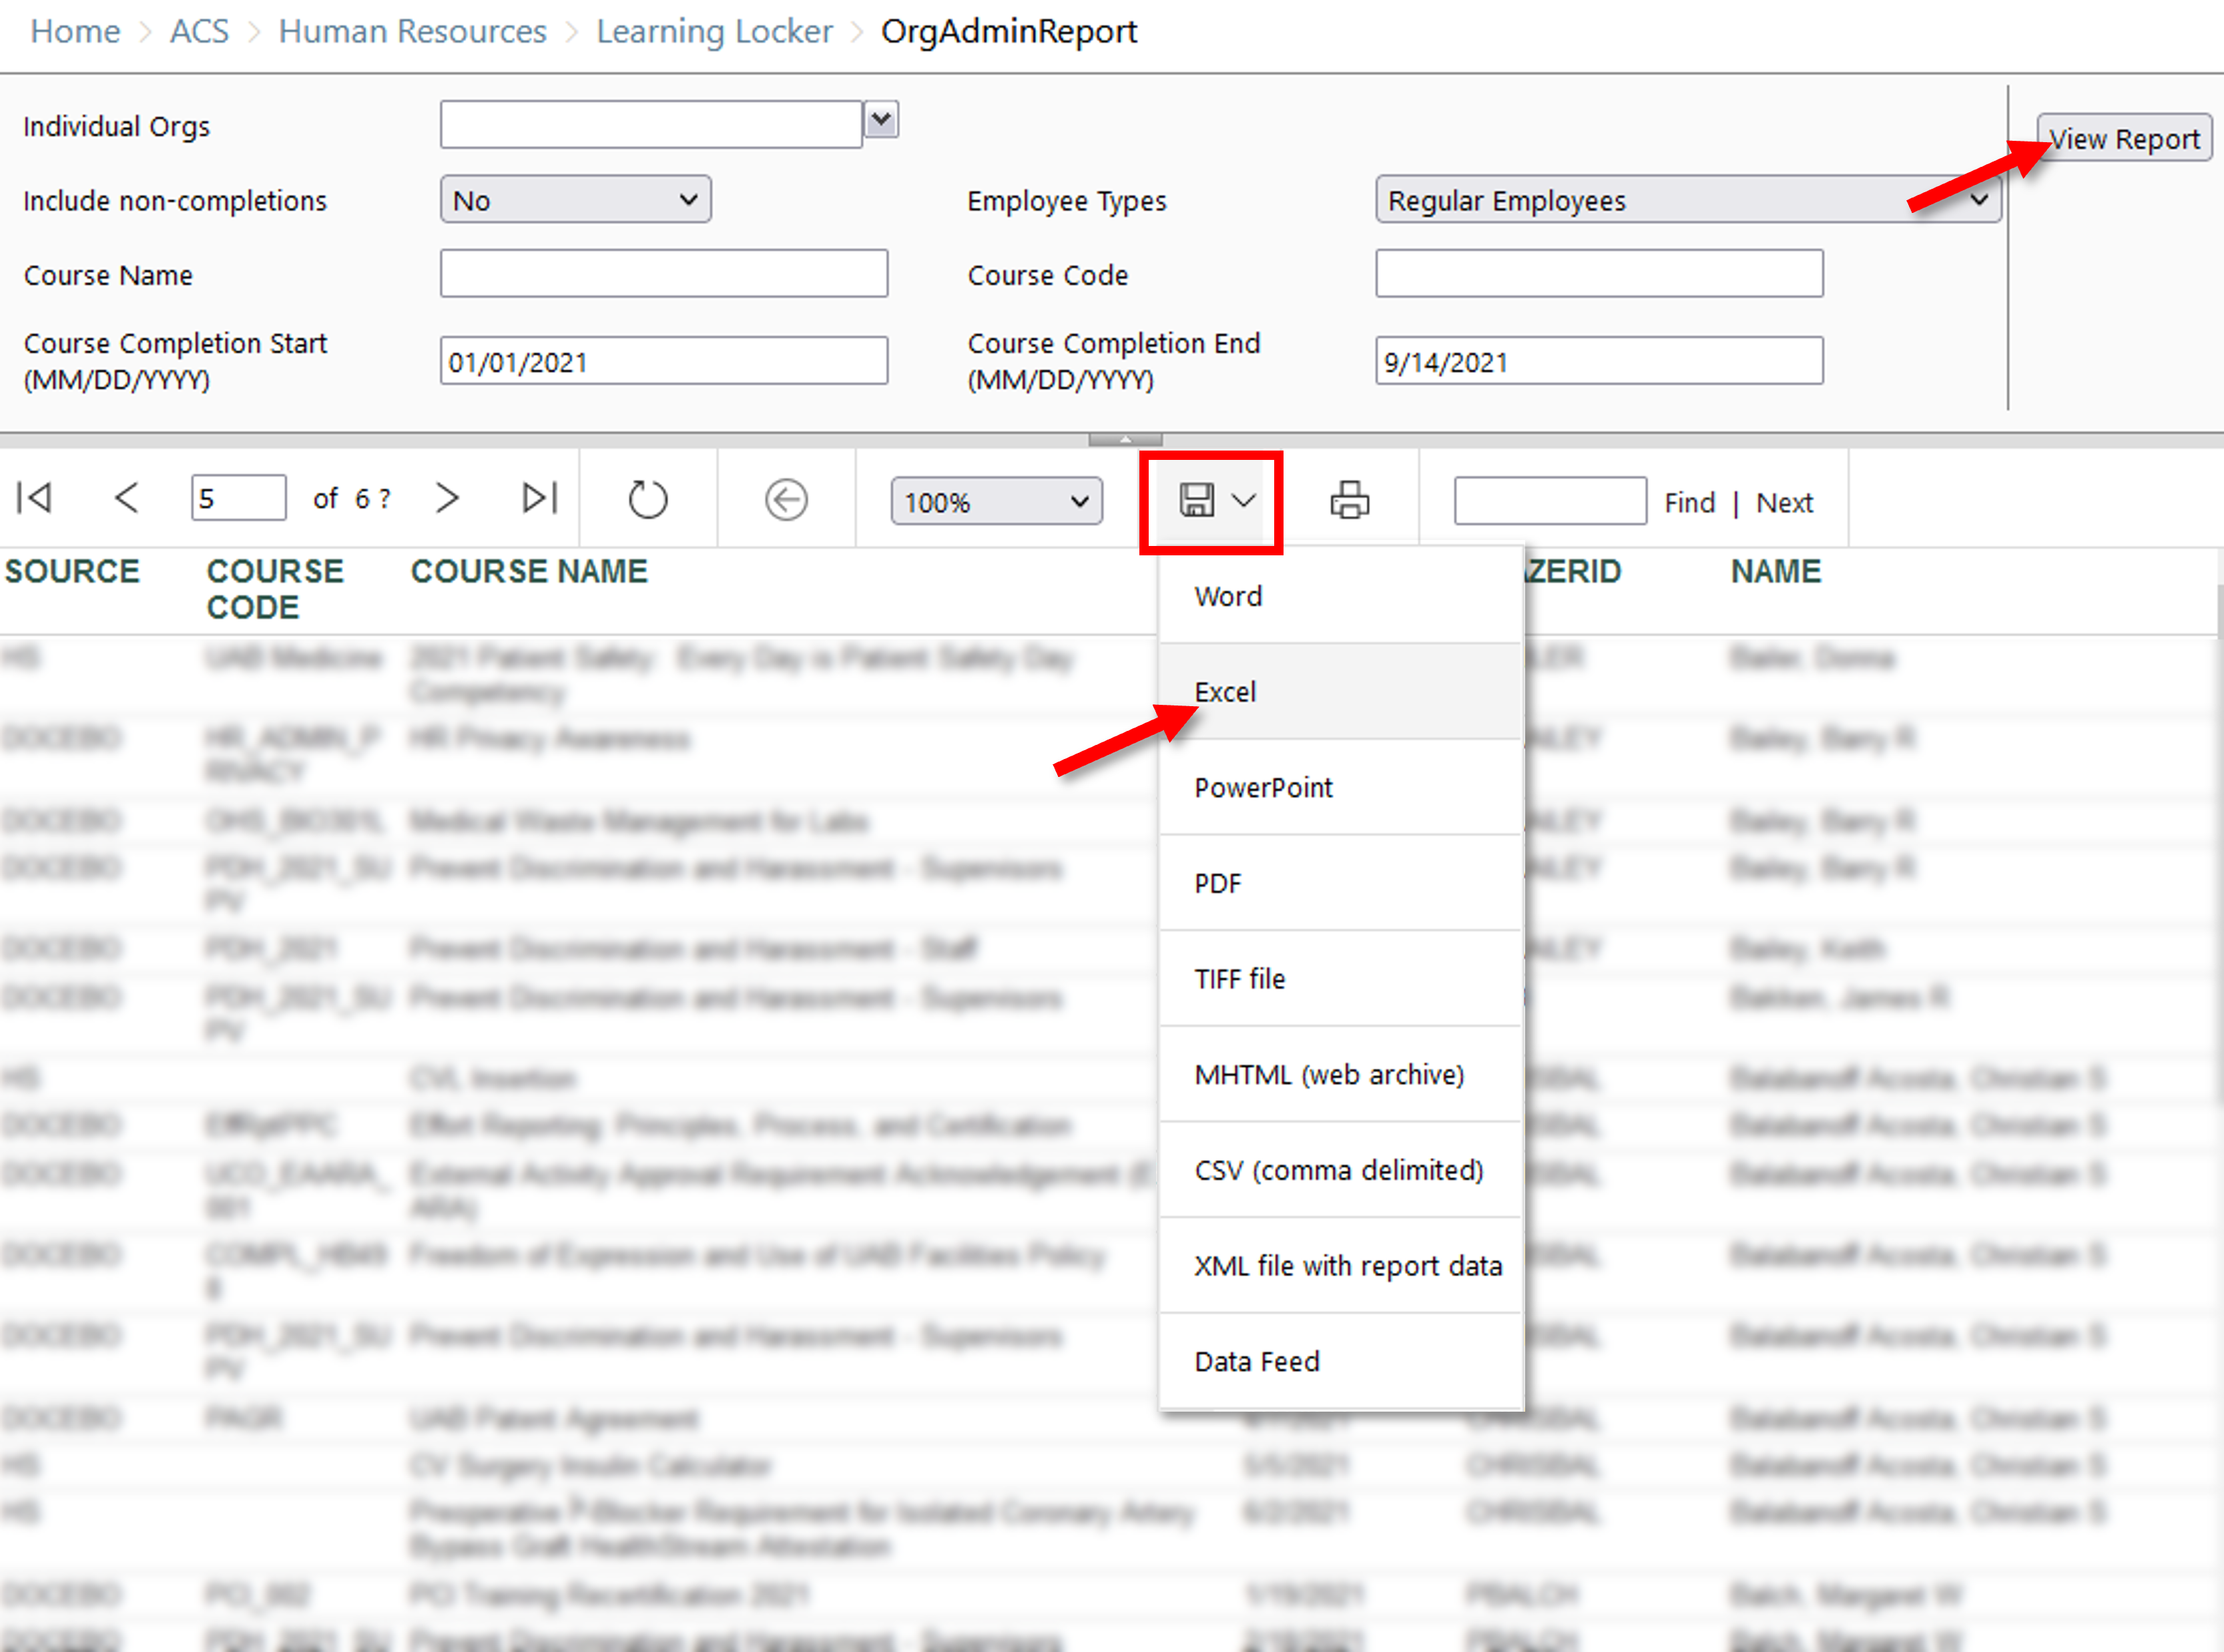The image size is (2224, 1652).
Task: Go back to parent report
Action: [786, 500]
